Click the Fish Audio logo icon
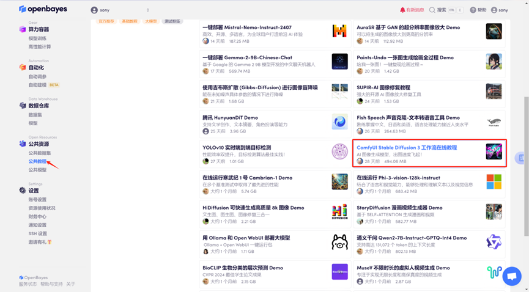Viewport: 529px width, 292px height. [x=494, y=122]
